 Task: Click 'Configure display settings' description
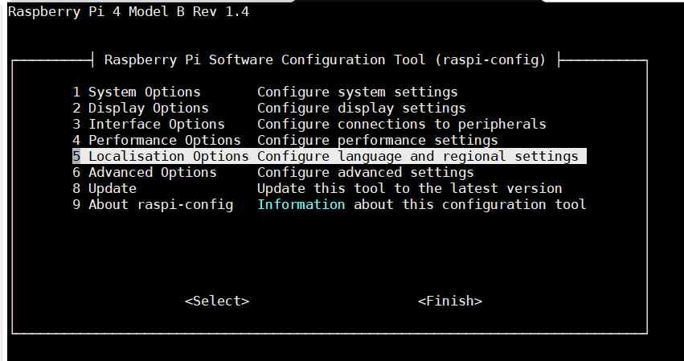[x=361, y=108]
